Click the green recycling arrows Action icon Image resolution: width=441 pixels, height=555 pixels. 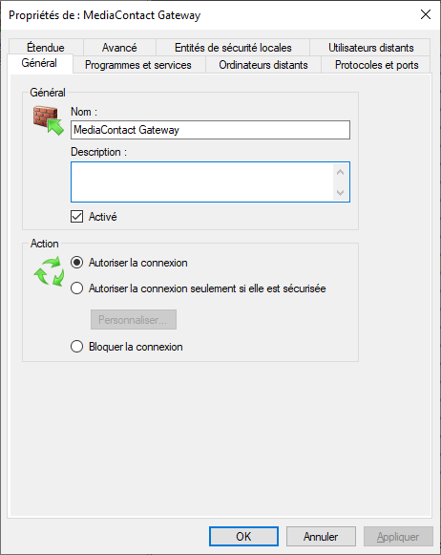tap(49, 272)
